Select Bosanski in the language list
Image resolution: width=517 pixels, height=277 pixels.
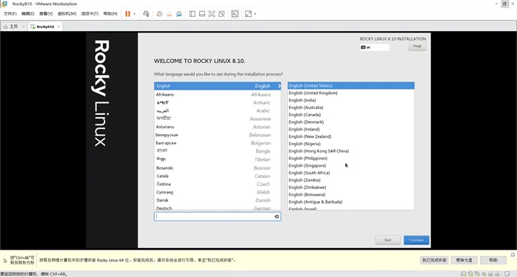218,168
